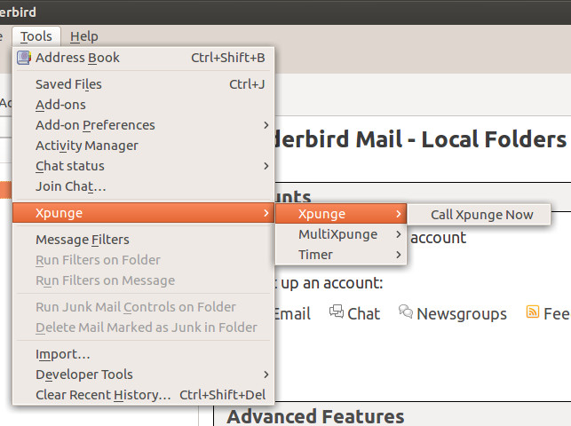
Task: Click Delete Mail Marked as Junk entry
Action: tap(143, 327)
